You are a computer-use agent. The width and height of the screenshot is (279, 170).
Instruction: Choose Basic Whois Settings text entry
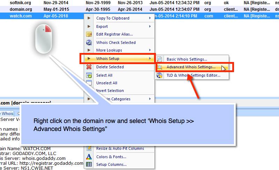(187, 60)
